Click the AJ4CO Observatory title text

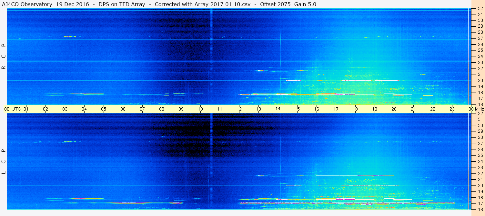[x=27, y=4]
